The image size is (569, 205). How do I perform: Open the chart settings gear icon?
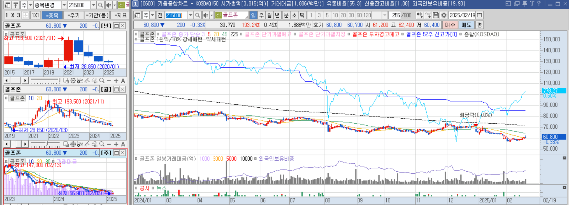point(444,15)
